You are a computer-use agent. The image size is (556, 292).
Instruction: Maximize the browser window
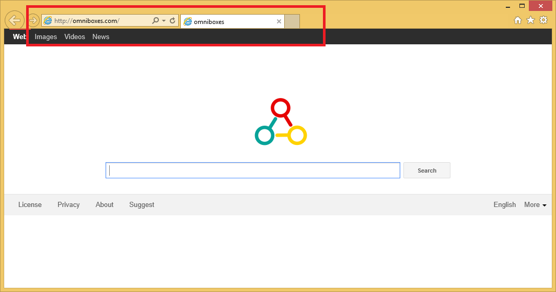coord(522,6)
